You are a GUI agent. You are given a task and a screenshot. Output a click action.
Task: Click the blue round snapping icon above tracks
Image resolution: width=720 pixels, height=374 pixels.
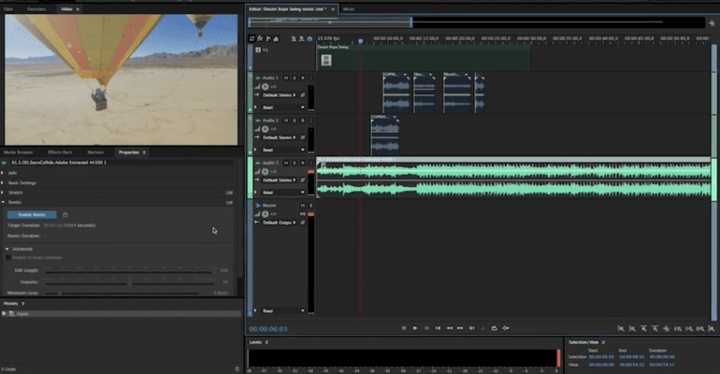[310, 38]
